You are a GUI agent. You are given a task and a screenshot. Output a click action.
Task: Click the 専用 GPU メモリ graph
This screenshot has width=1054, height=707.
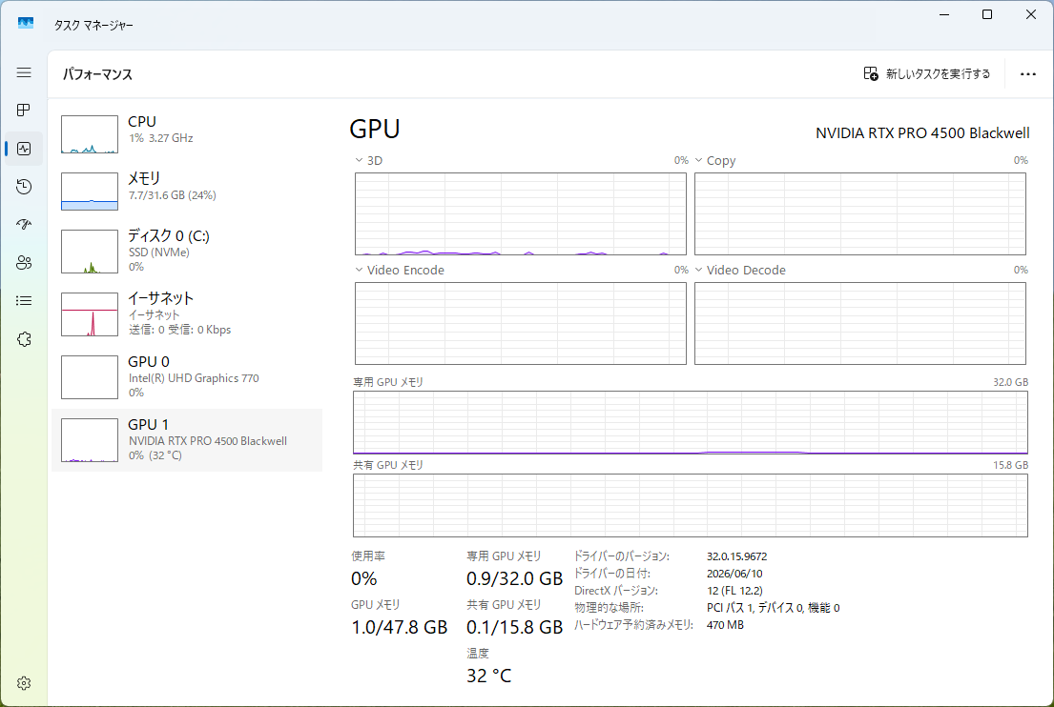coord(691,422)
